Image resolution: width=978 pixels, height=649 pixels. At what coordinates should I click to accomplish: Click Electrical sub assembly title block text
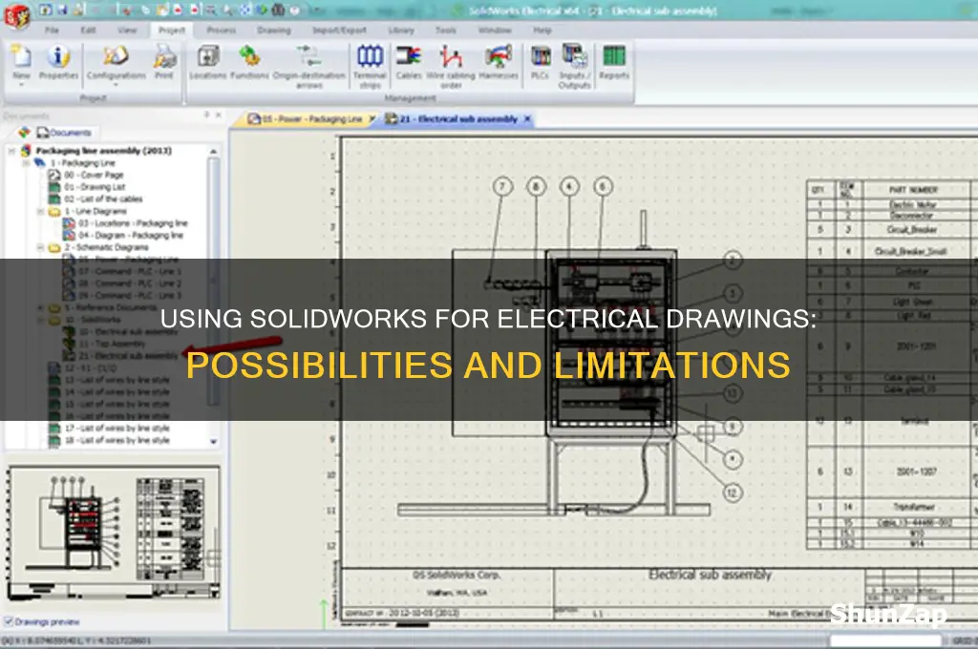pos(710,575)
